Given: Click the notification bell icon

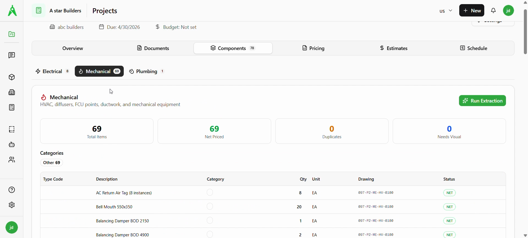Looking at the screenshot, I should (493, 10).
